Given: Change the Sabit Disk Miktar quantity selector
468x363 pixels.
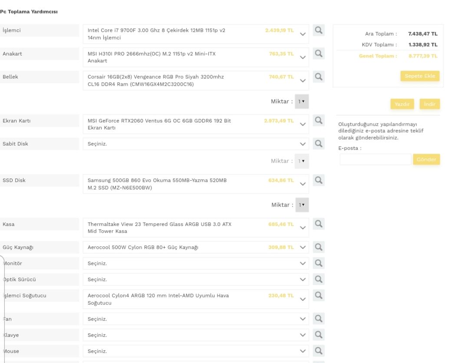Looking at the screenshot, I should click(302, 161).
